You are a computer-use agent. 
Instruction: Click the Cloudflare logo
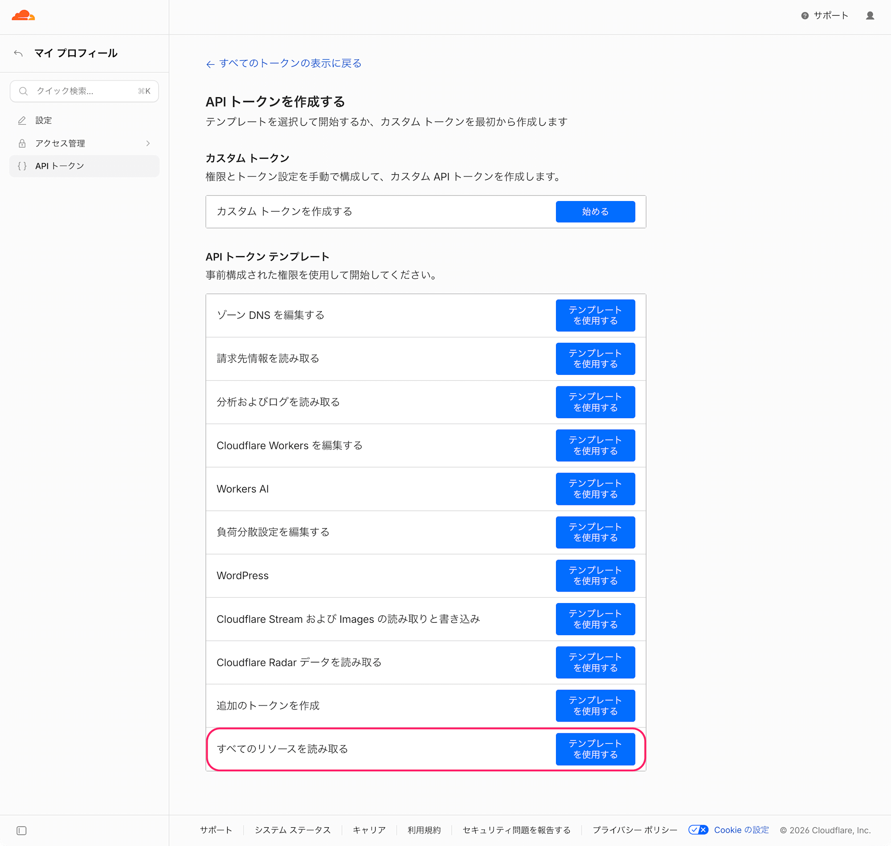click(24, 15)
